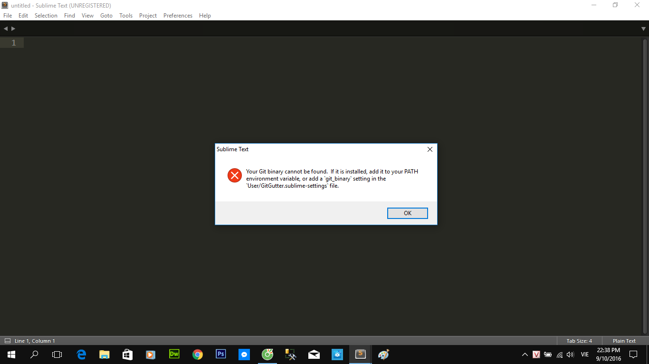The height and width of the screenshot is (364, 649).
Task: Change Plain Text syntax setting
Action: (x=624, y=341)
